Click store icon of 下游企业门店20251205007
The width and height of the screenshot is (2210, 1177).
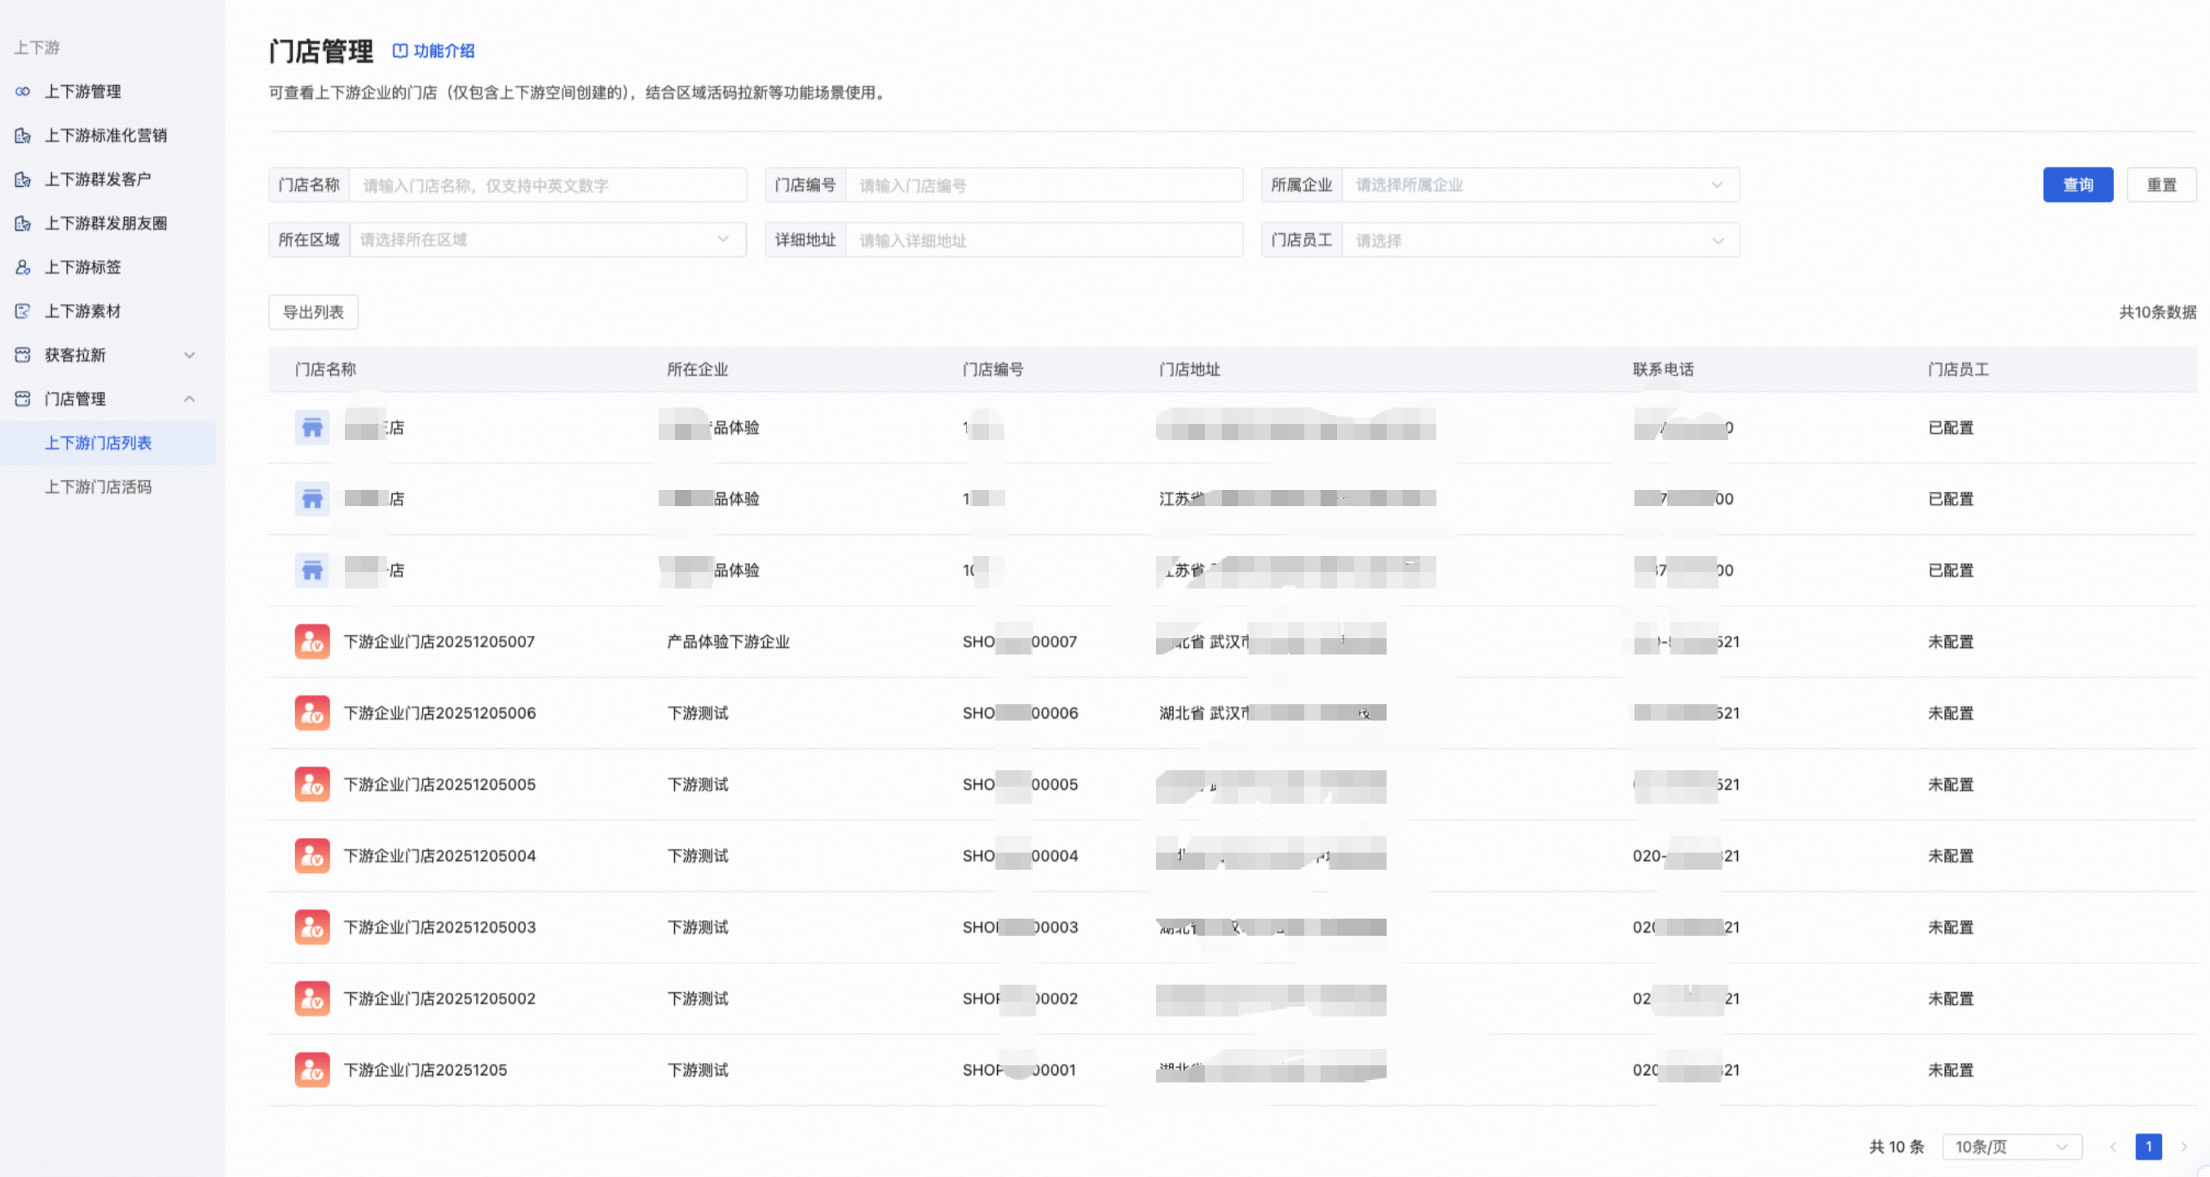pyautogui.click(x=312, y=641)
